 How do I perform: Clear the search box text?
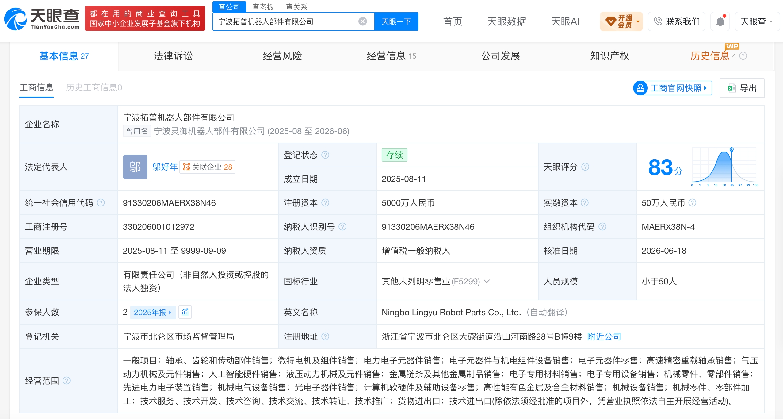point(363,21)
